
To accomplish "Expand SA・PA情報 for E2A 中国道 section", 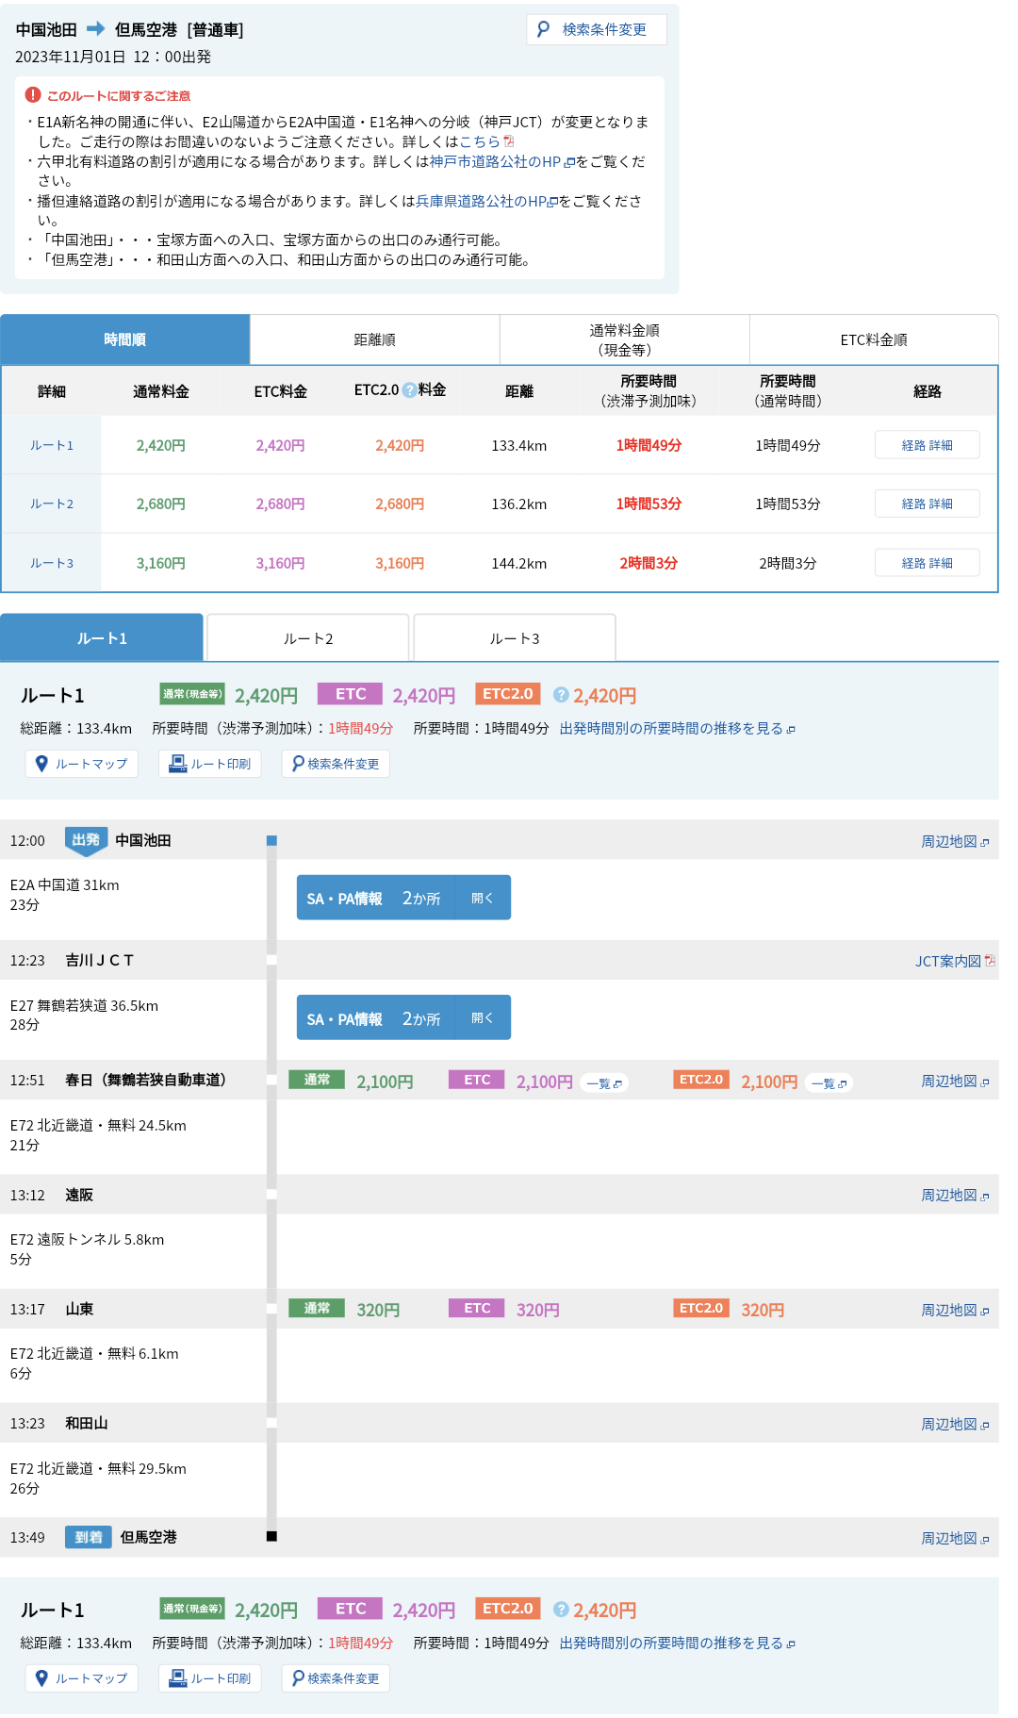I will (482, 899).
